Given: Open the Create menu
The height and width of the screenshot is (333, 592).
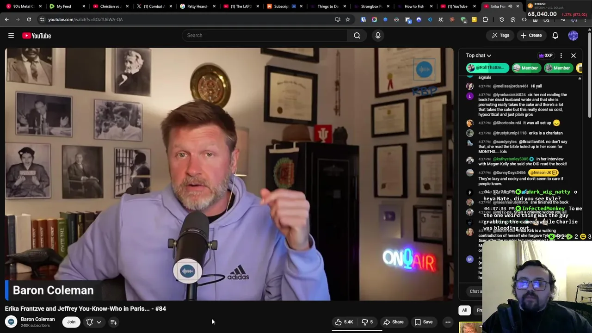Looking at the screenshot, I should point(531,35).
